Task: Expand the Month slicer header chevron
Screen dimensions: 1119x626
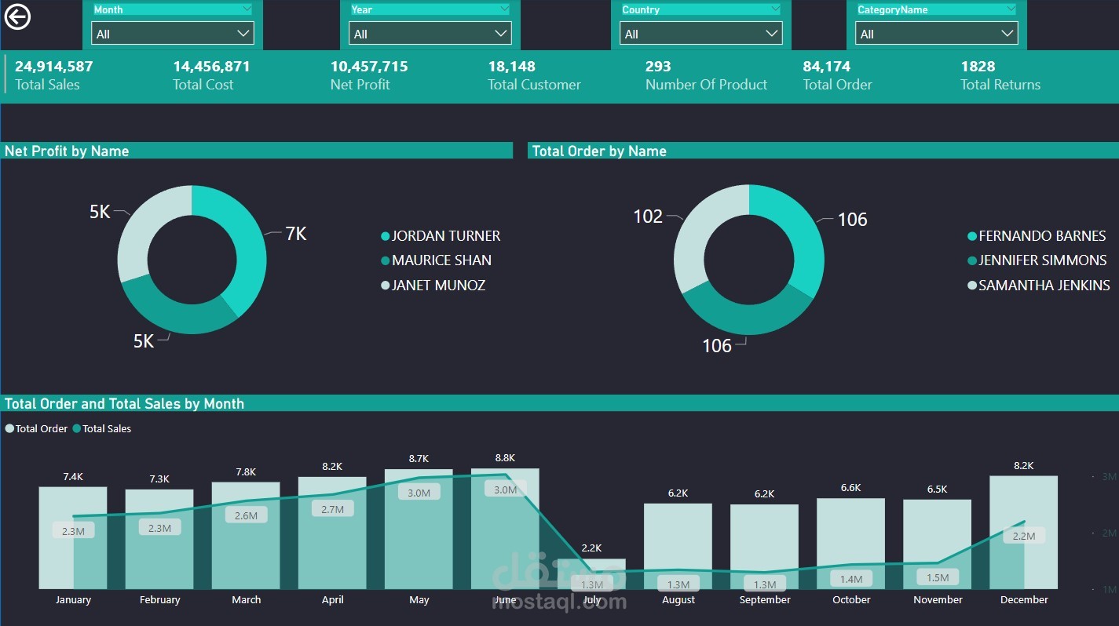Action: point(247,9)
